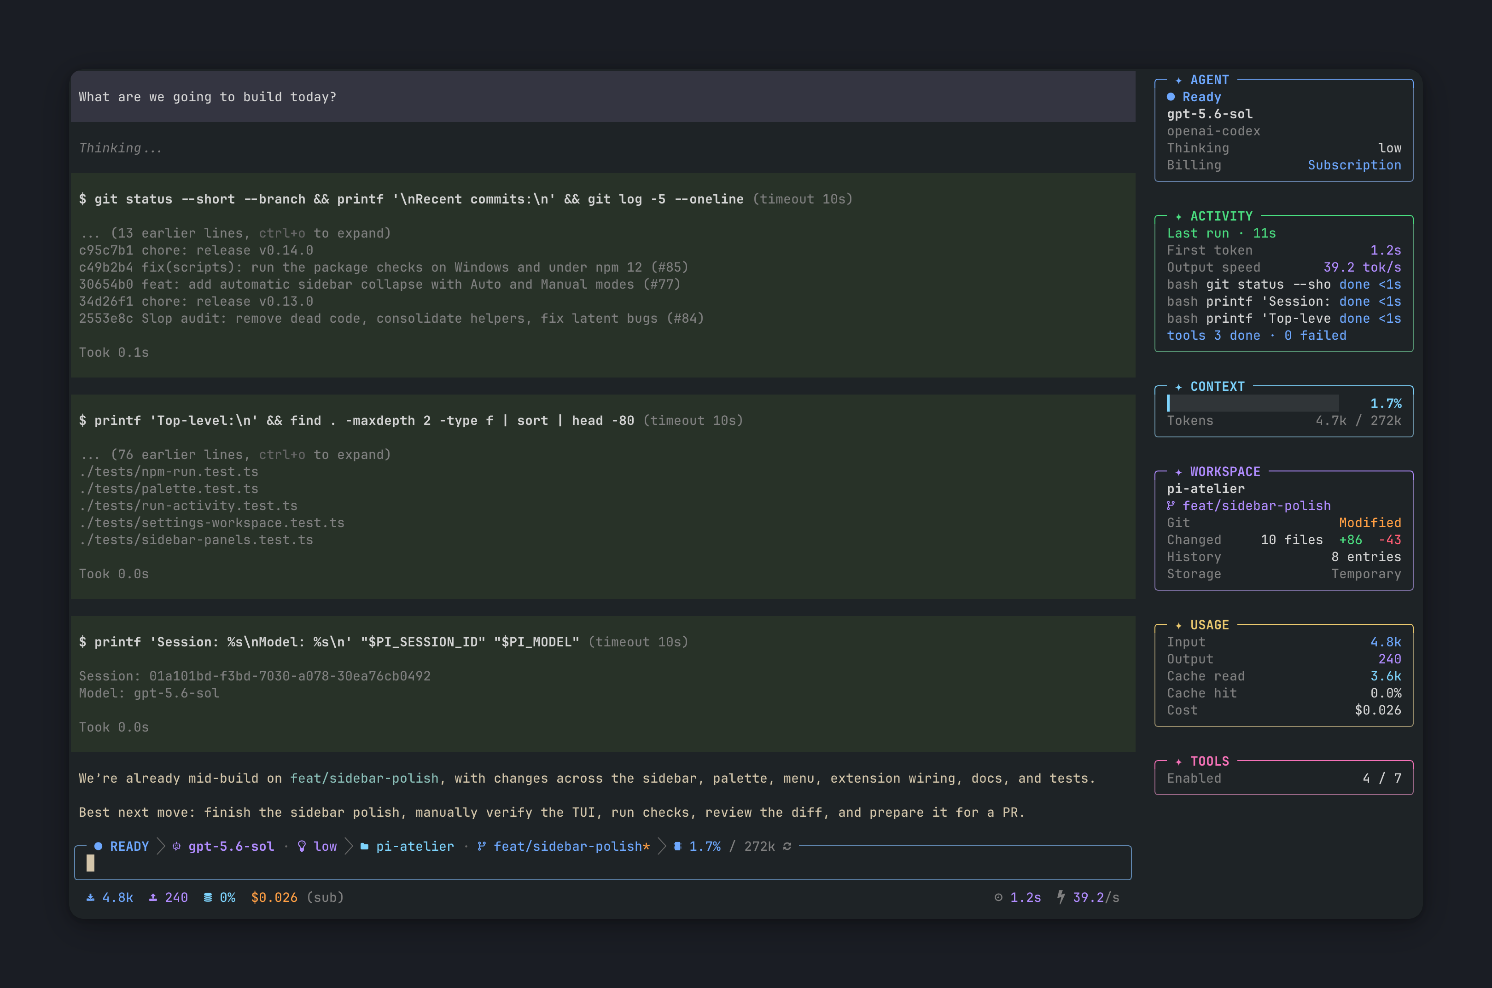The width and height of the screenshot is (1492, 988).
Task: Click the context gauge icon before 1.7% in prompt bar
Action: (677, 846)
